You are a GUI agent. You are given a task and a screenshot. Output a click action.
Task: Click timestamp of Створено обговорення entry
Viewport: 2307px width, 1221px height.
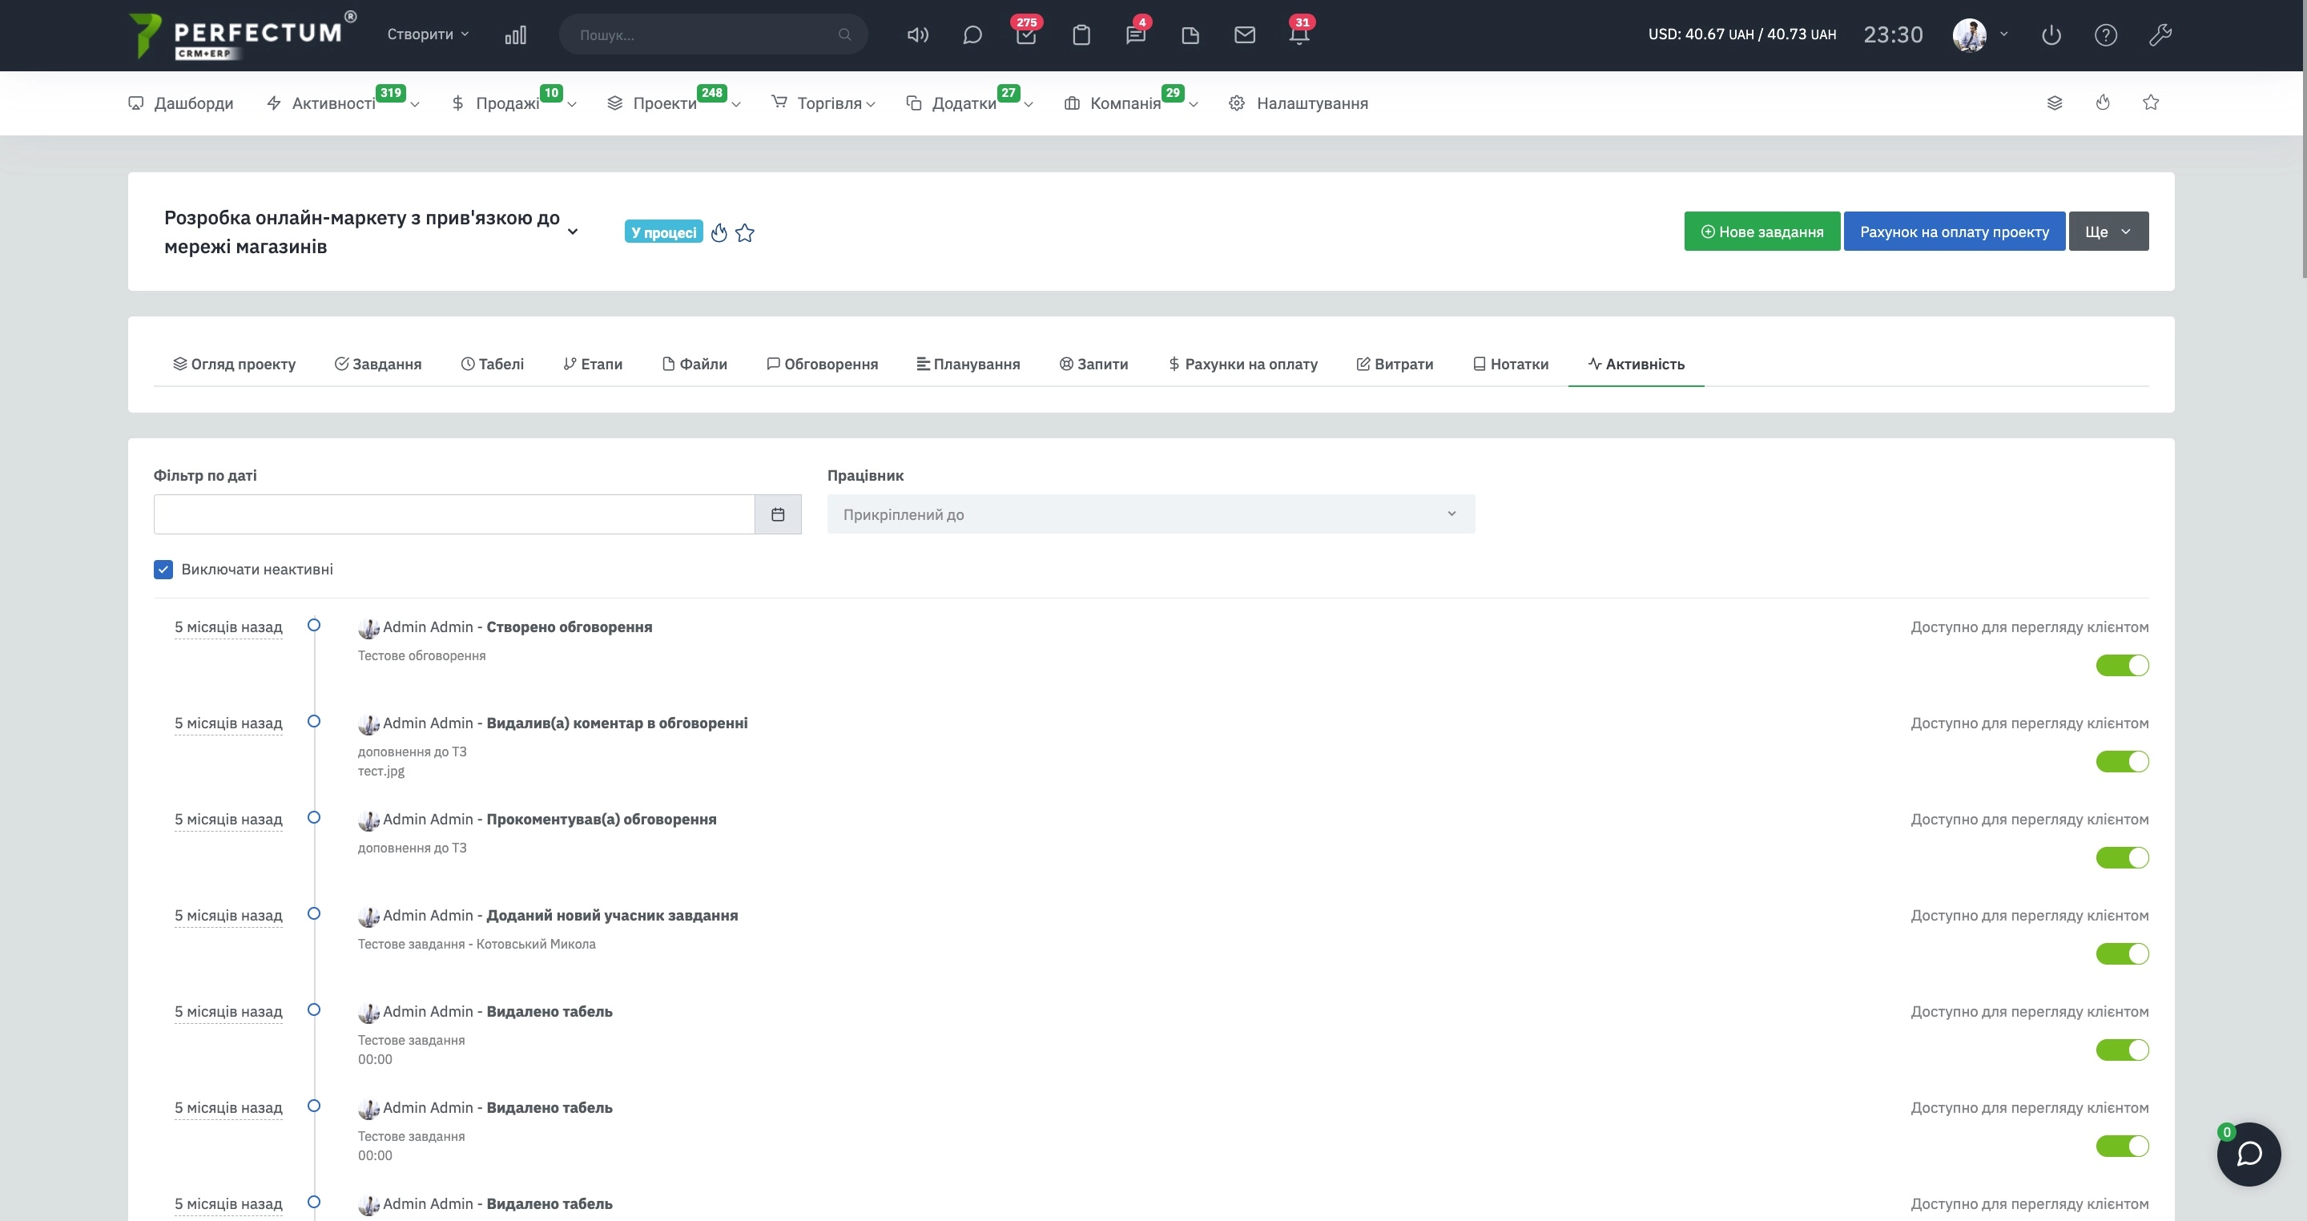click(228, 627)
